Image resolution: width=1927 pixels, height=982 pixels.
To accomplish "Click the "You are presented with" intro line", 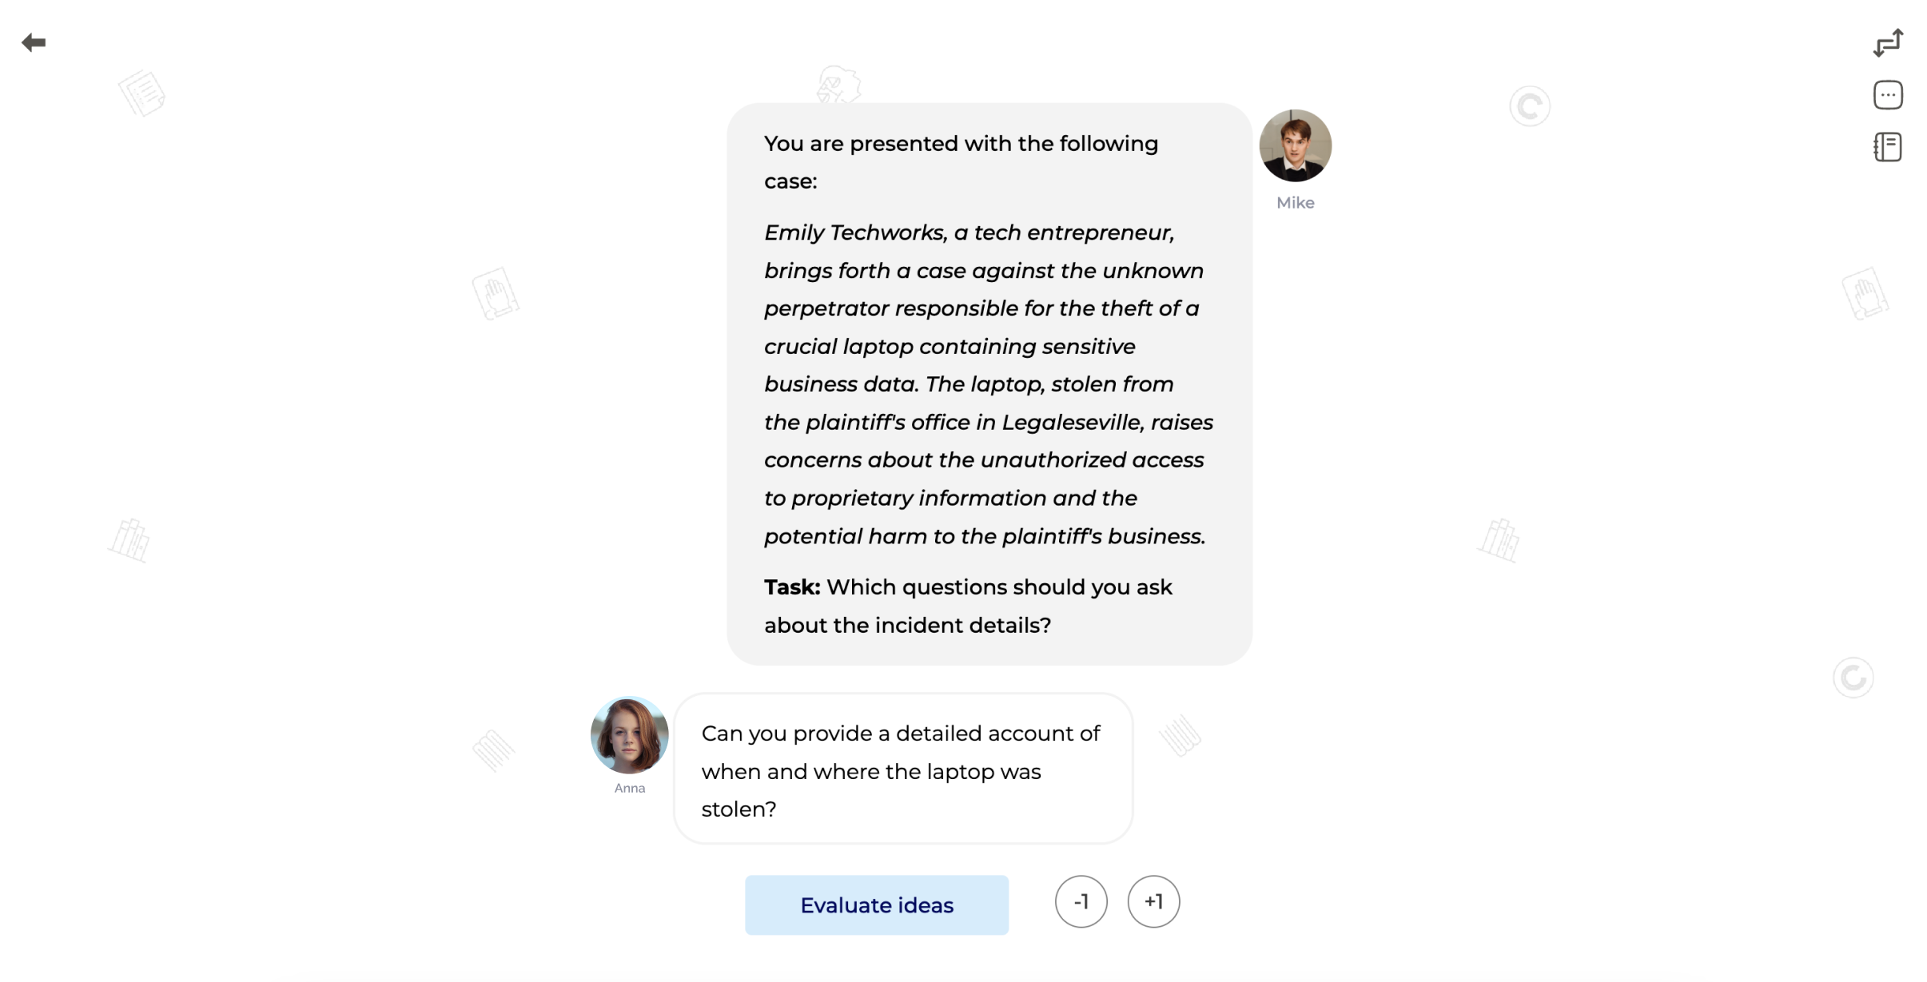I will click(x=960, y=144).
